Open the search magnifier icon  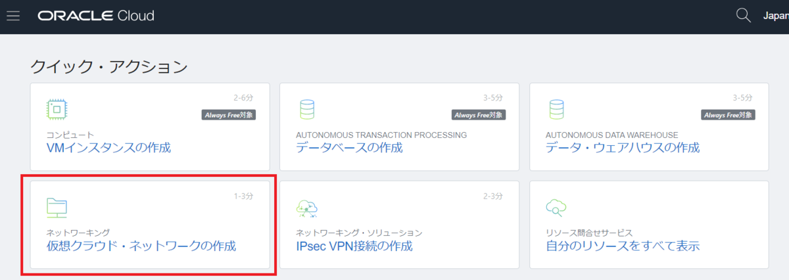[744, 16]
